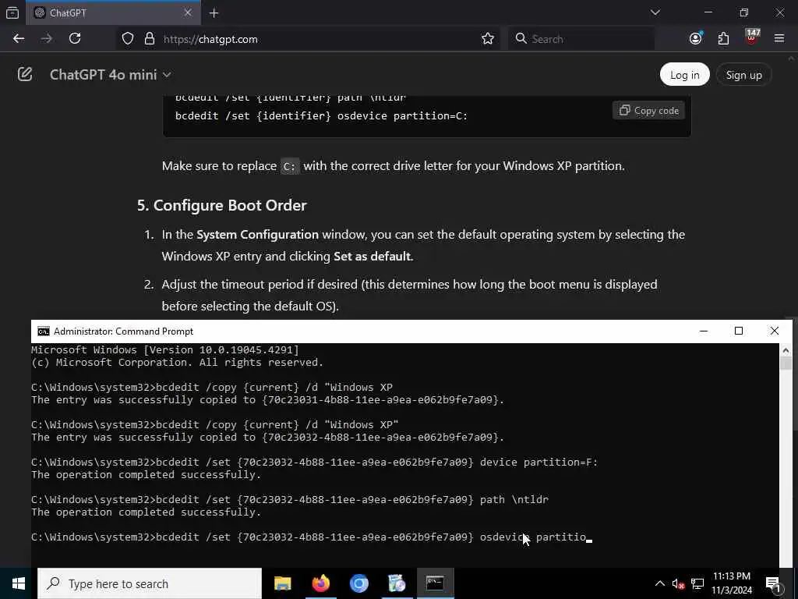This screenshot has height=599, width=798.
Task: Expand the list all tabs chevron
Action: (x=655, y=12)
